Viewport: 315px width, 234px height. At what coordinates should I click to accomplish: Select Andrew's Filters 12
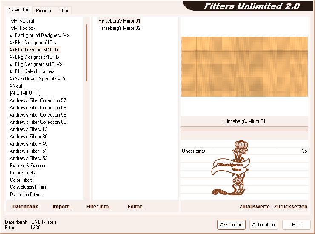pos(29,129)
